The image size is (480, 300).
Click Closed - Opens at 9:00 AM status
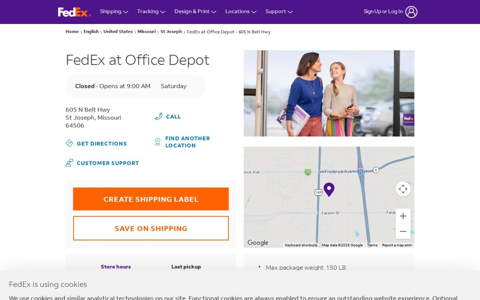pos(112,86)
